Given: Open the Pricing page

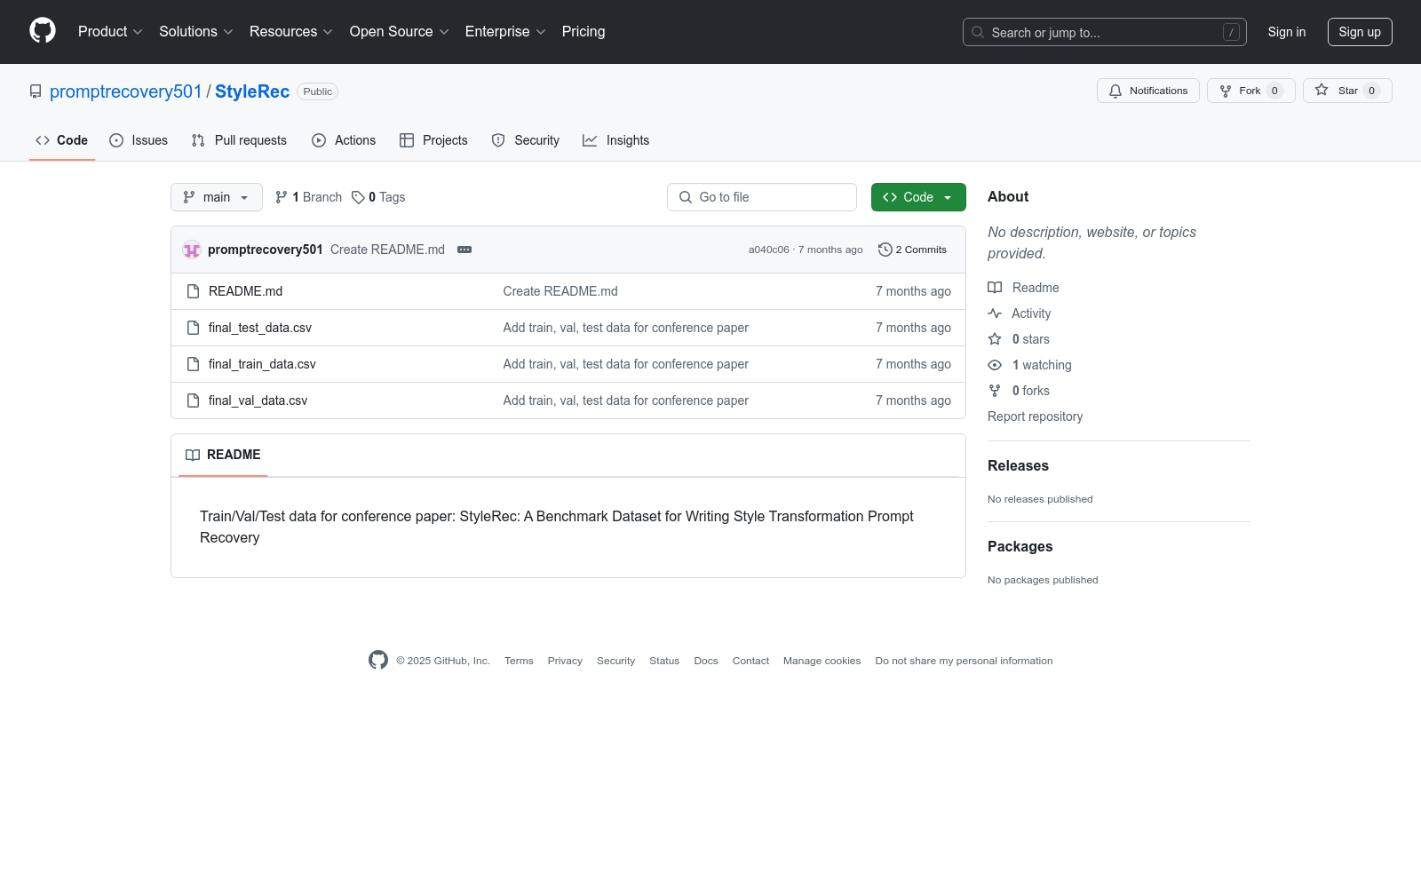Looking at the screenshot, I should click(583, 32).
